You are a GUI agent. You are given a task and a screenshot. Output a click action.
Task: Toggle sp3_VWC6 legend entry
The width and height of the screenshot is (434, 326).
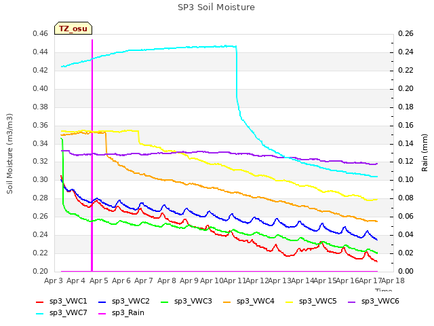coord(374,302)
